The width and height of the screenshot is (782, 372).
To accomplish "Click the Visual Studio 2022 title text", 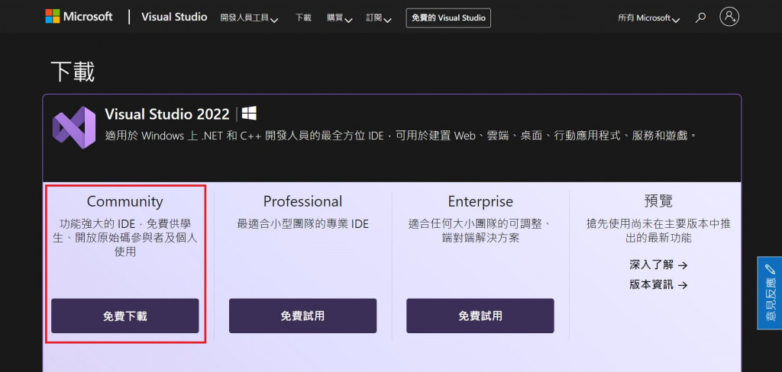I will tap(167, 114).
